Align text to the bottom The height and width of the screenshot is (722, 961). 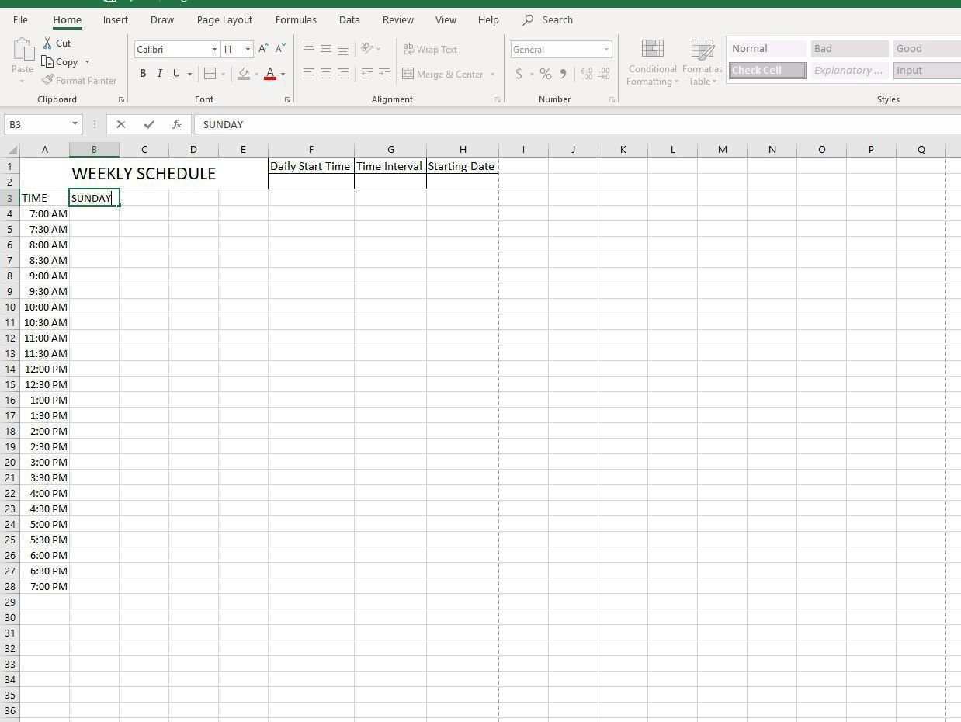pos(343,49)
